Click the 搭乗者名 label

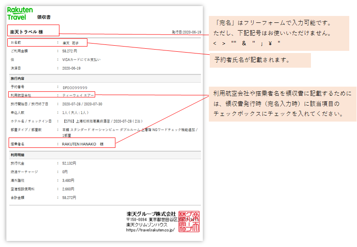(x=18, y=144)
